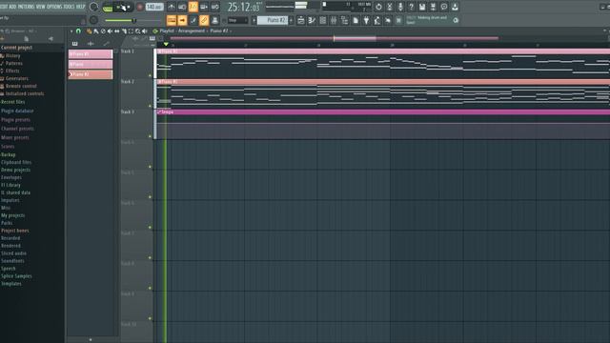Viewport: 610px width, 343px height.
Task: Mute Track 1 with its green dot
Action: [x=151, y=75]
